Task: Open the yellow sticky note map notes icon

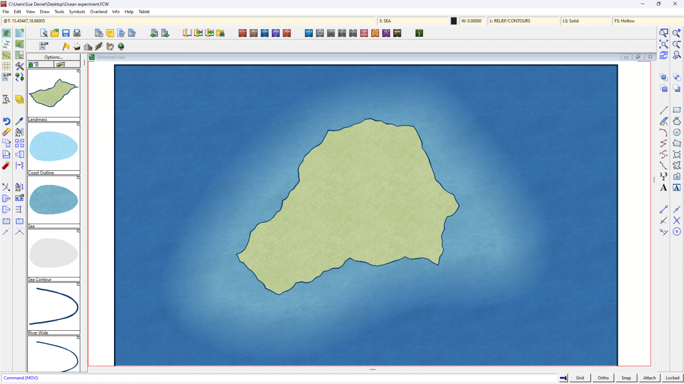Action: tap(110, 33)
